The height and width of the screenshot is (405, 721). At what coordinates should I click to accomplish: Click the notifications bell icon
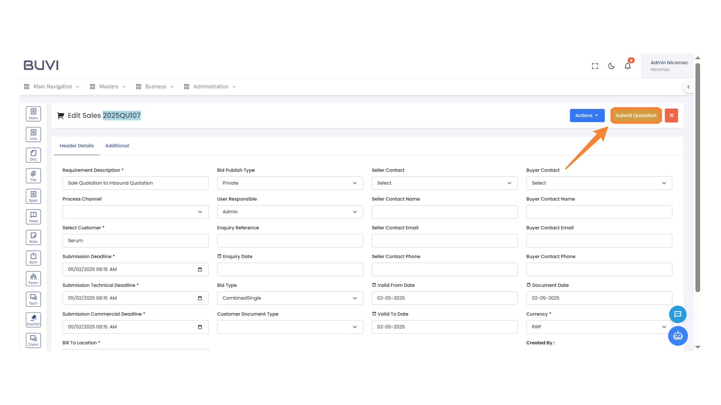[x=627, y=66]
